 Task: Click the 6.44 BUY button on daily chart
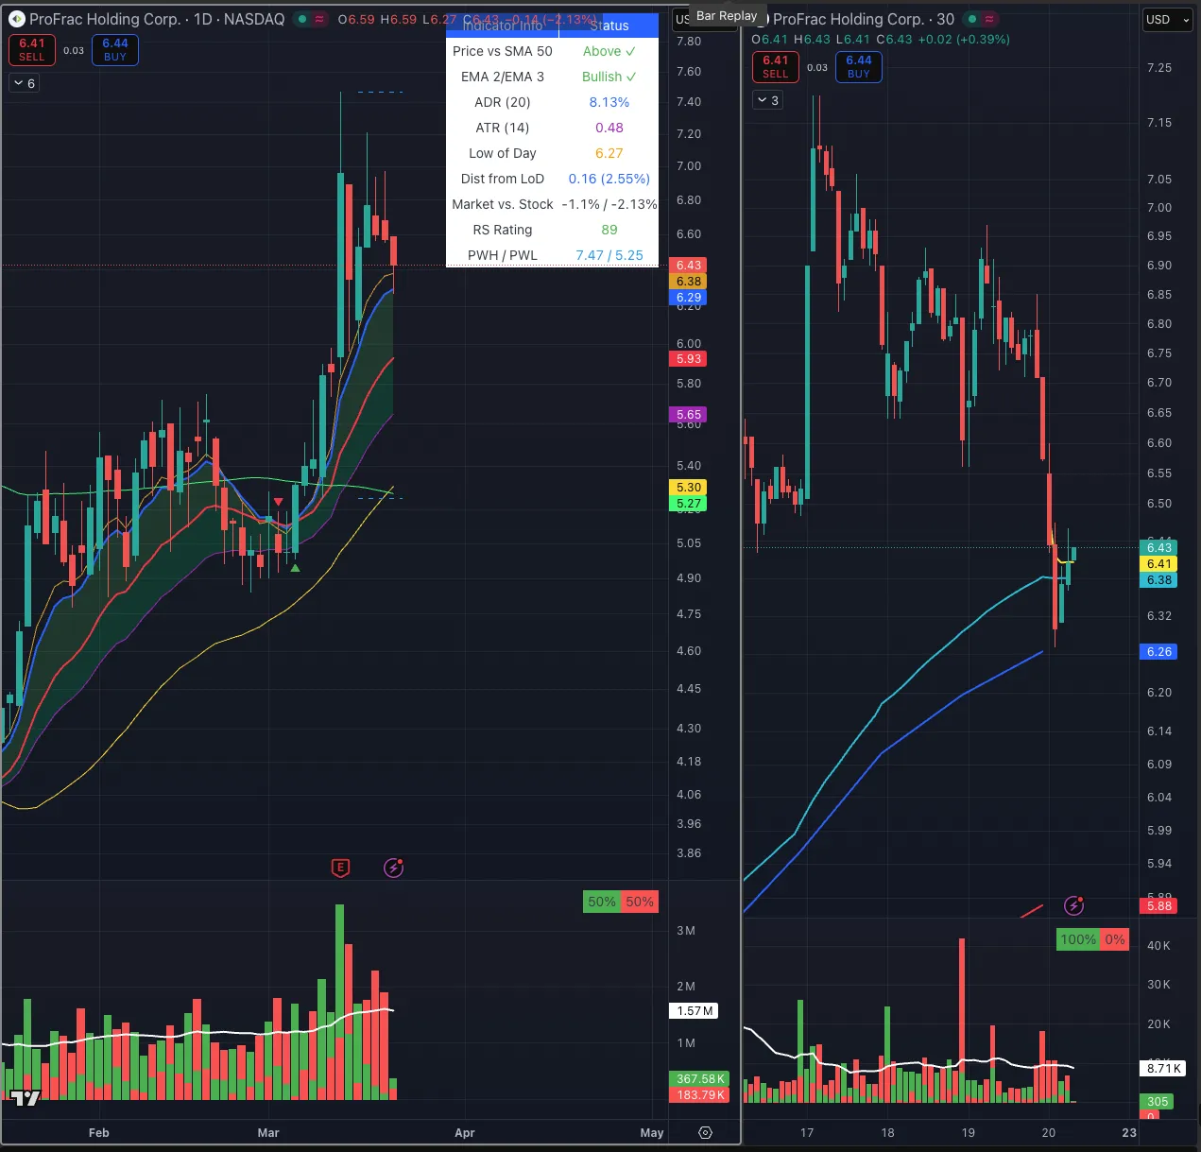click(115, 50)
